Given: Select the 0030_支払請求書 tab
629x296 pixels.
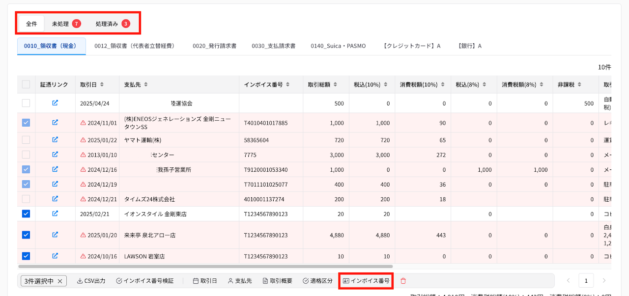Looking at the screenshot, I should point(273,46).
